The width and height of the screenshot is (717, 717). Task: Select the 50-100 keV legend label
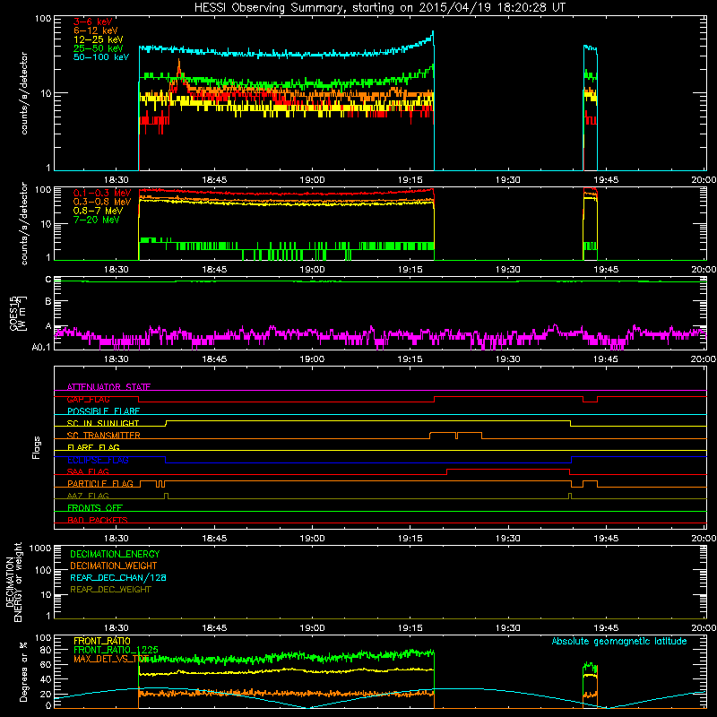pos(101,56)
